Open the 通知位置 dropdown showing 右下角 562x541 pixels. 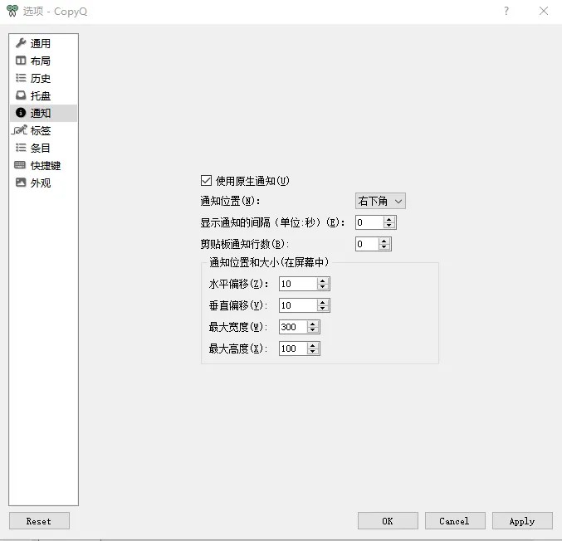pyautogui.click(x=380, y=201)
